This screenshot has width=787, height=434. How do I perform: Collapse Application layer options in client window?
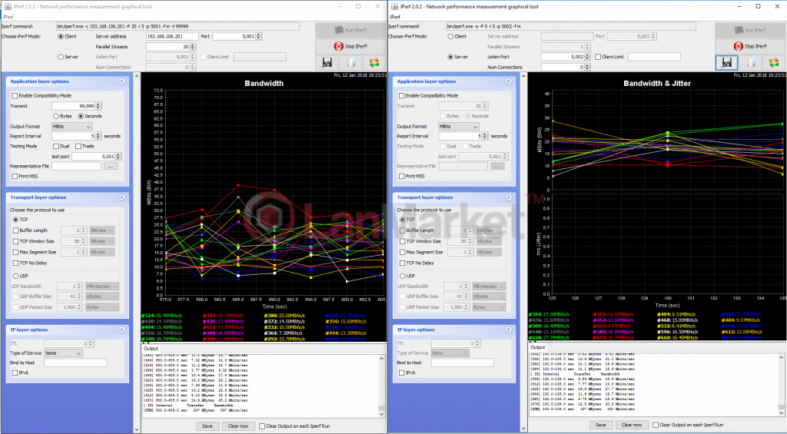pyautogui.click(x=121, y=81)
